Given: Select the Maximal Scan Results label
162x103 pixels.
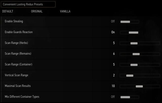Looking at the screenshot, I should tap(18, 86).
